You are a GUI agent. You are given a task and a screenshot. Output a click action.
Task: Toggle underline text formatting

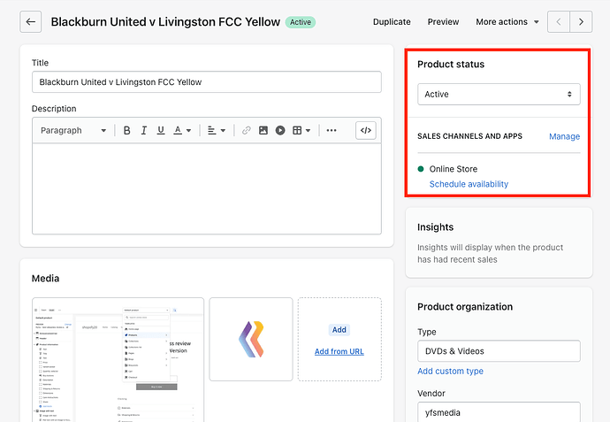(160, 131)
